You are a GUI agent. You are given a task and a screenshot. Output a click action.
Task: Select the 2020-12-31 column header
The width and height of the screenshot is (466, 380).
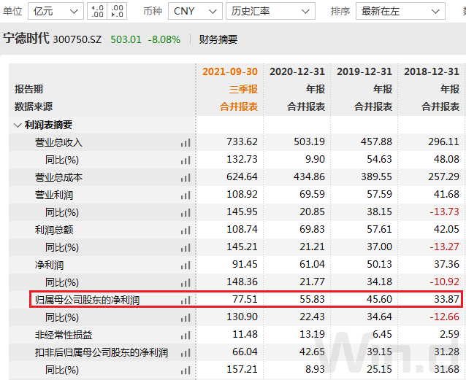[x=297, y=71]
